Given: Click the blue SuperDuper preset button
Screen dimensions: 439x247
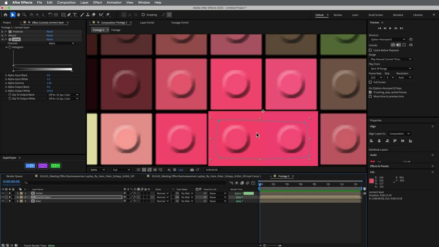Looking at the screenshot, I should [x=30, y=166].
